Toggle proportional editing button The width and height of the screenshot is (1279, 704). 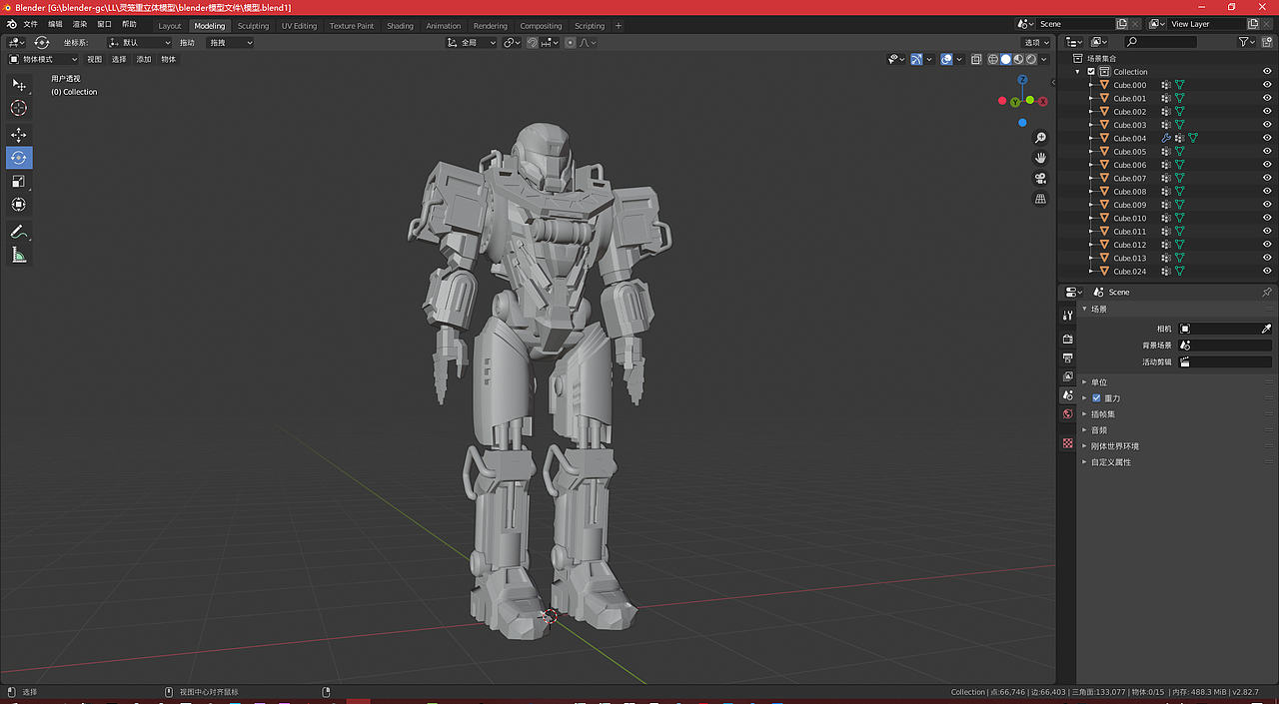(x=571, y=42)
